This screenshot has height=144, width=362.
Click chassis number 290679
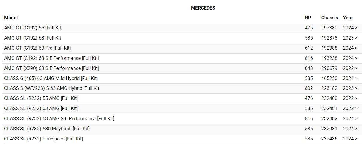329,68
